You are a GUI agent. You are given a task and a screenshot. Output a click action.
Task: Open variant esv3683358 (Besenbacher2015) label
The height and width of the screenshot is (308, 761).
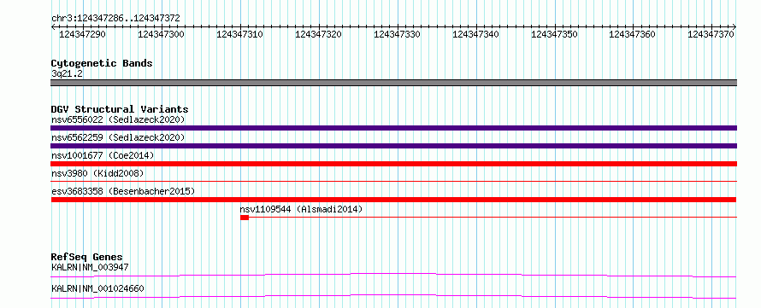coord(123,191)
